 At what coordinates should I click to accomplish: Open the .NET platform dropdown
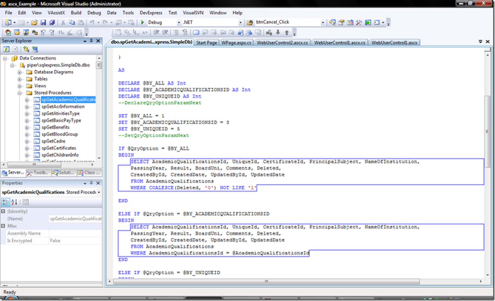[240, 23]
